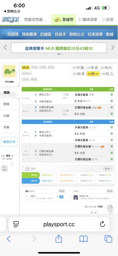
Task: Open 討論區 forum navigation item
Action: pyautogui.click(x=46, y=34)
